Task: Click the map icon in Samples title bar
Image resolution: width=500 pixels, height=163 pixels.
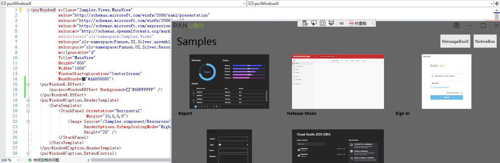Action: 457,26
